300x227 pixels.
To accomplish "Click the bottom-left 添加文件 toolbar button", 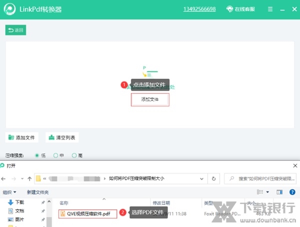I will point(21,137).
